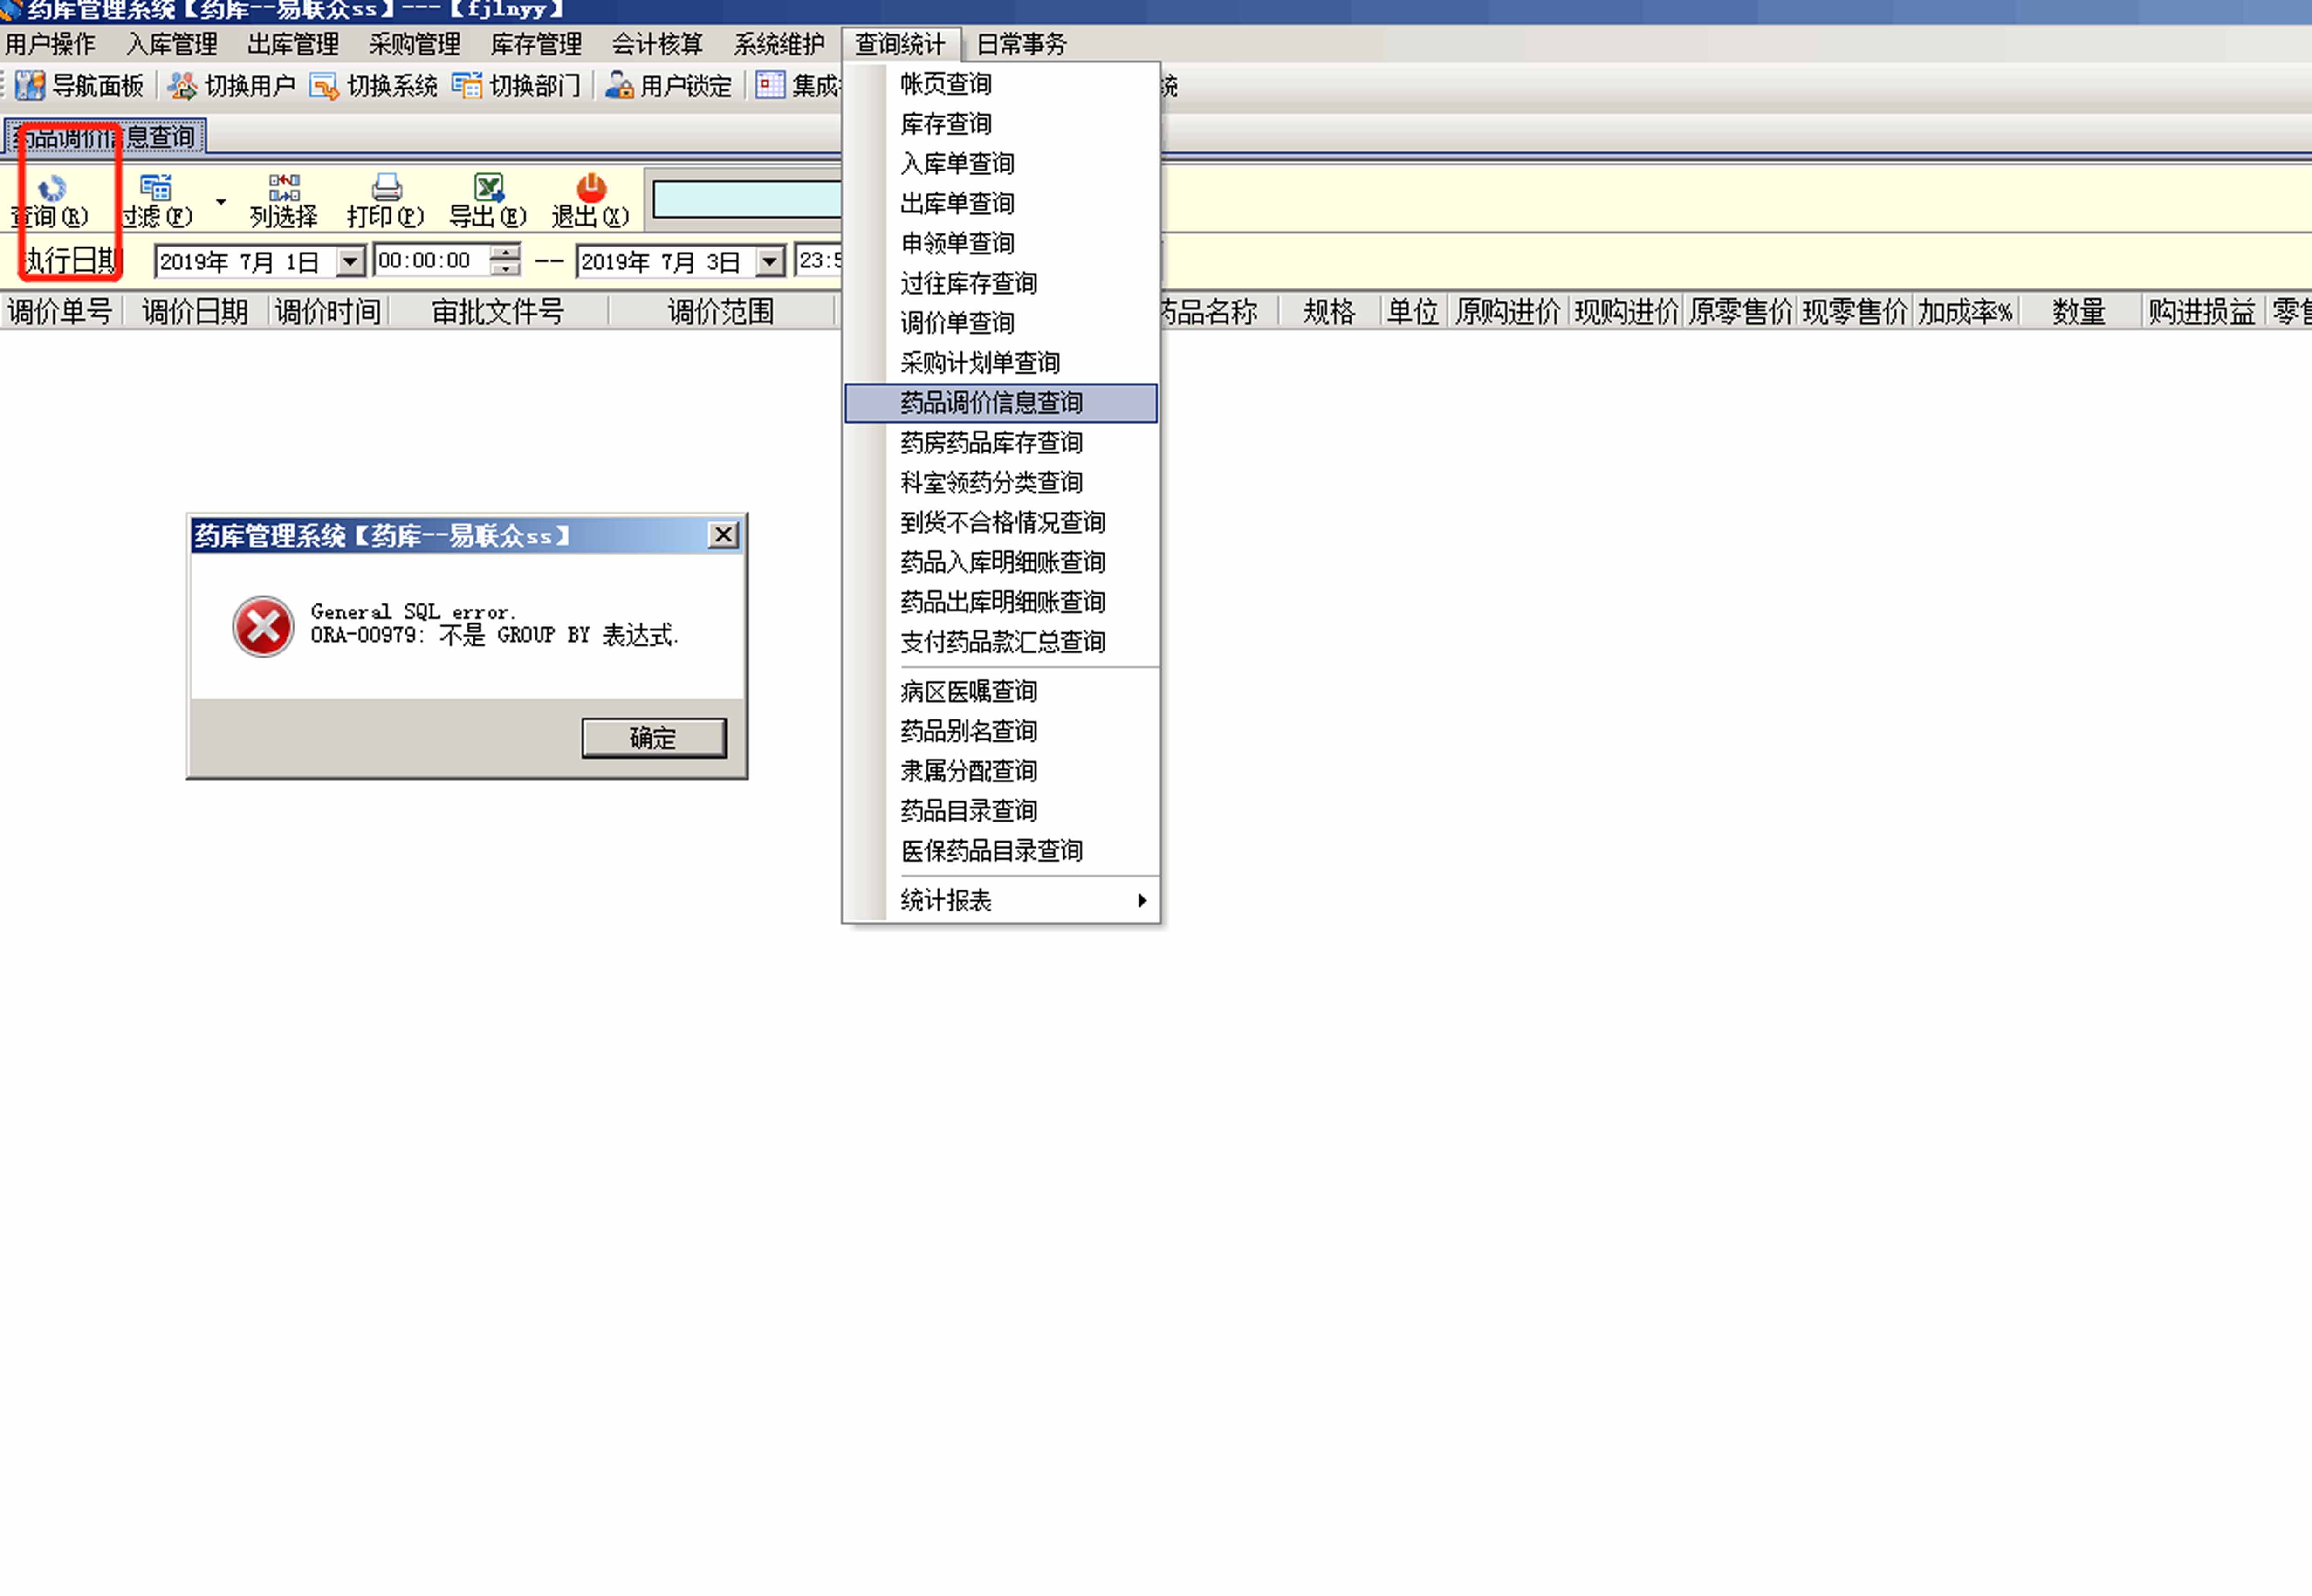
Task: Expand the end date 2019年7月3日 dropdown
Action: pos(769,262)
